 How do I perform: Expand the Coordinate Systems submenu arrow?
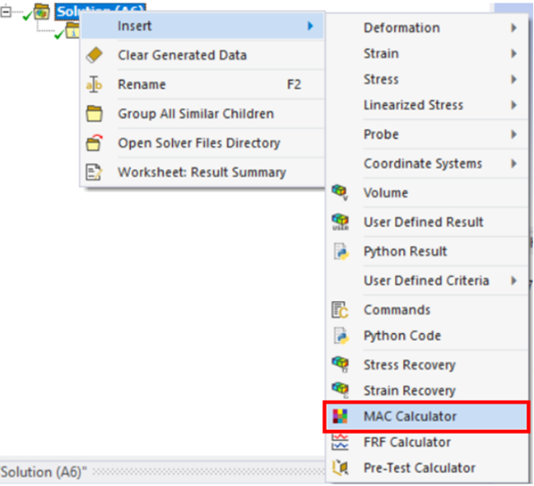(514, 163)
